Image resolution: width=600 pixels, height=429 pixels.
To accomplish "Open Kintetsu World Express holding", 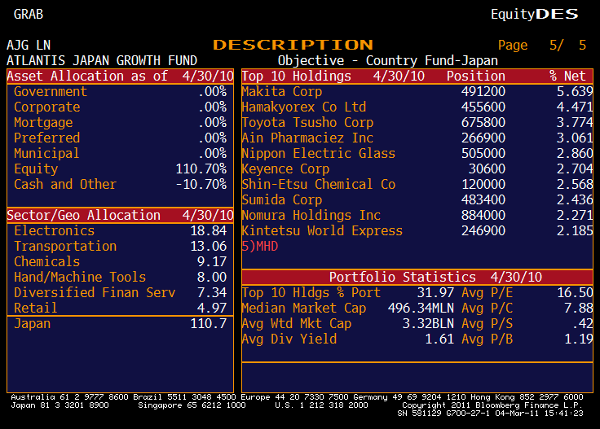I will [322, 231].
